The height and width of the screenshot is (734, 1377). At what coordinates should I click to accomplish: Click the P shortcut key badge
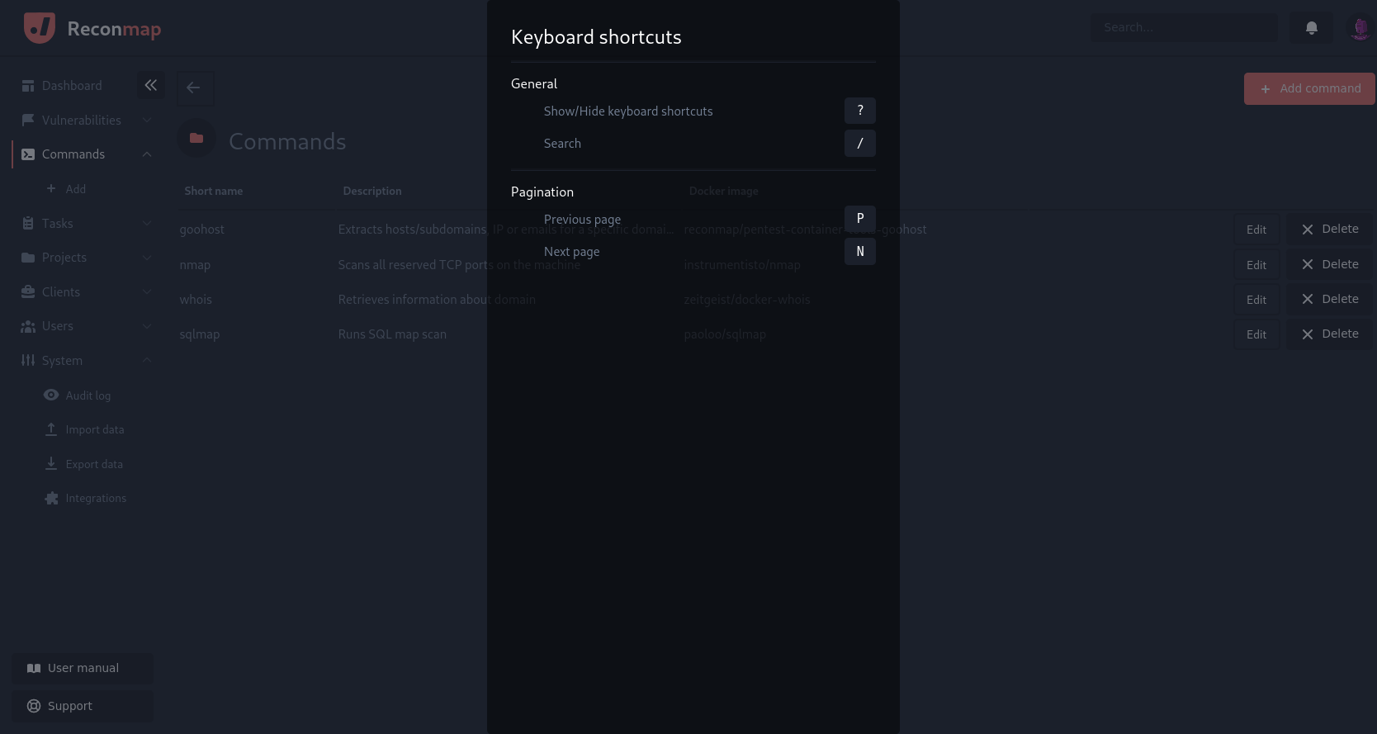coord(860,219)
